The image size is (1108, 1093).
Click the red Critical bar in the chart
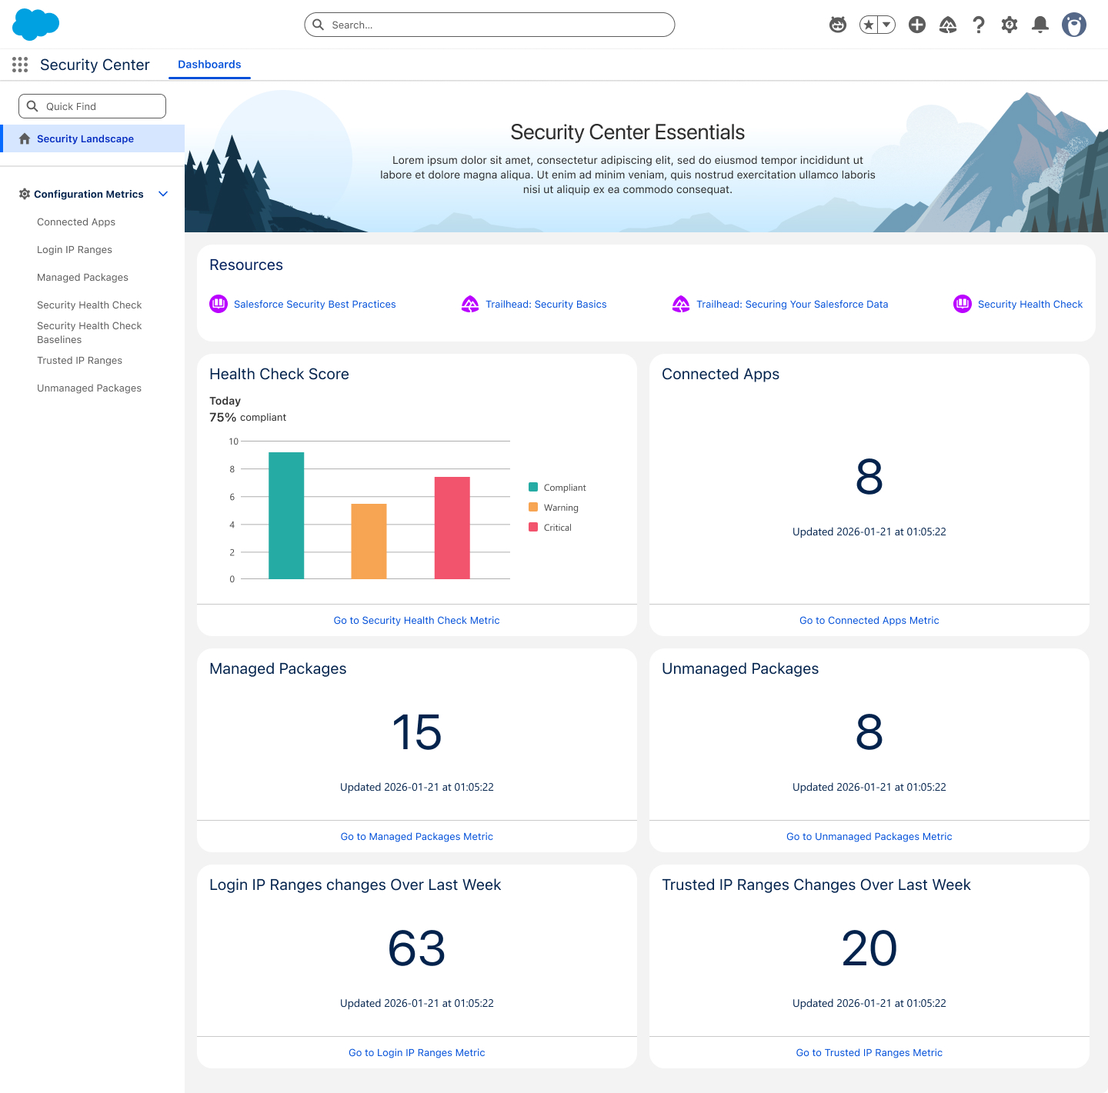(x=452, y=528)
